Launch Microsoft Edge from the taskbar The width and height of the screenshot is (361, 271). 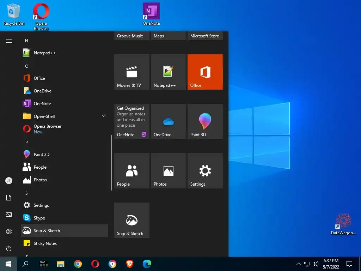[147, 264]
